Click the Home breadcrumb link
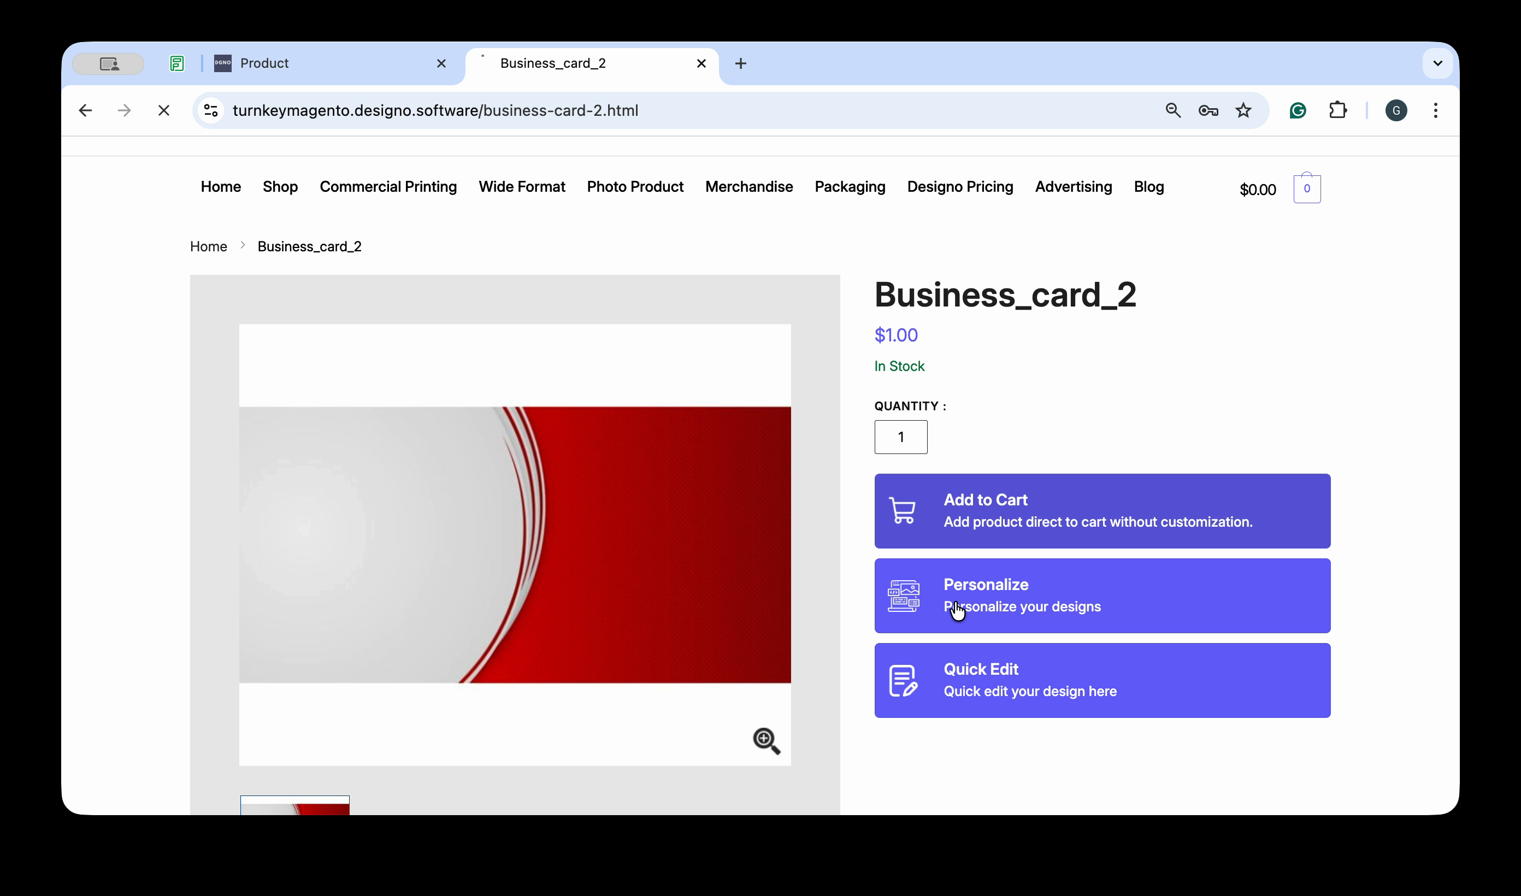The image size is (1521, 896). [208, 246]
